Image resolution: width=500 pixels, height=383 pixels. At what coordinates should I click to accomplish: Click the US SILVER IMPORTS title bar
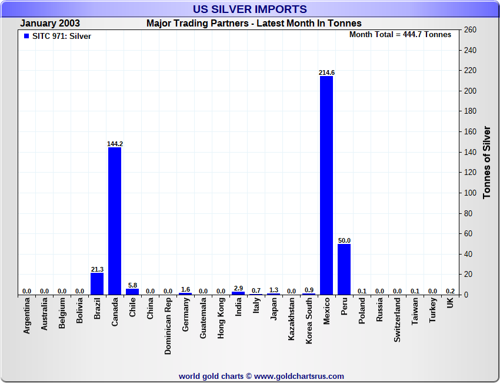click(250, 9)
